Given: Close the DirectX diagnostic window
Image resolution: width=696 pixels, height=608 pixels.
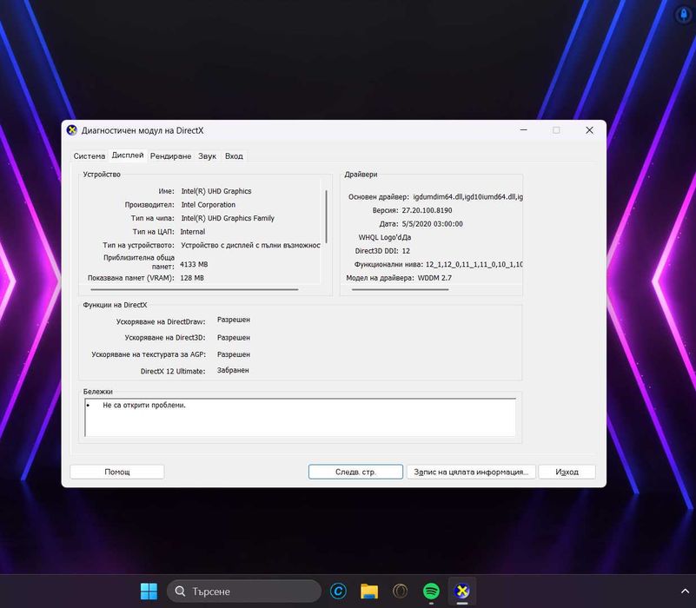Looking at the screenshot, I should 589,130.
